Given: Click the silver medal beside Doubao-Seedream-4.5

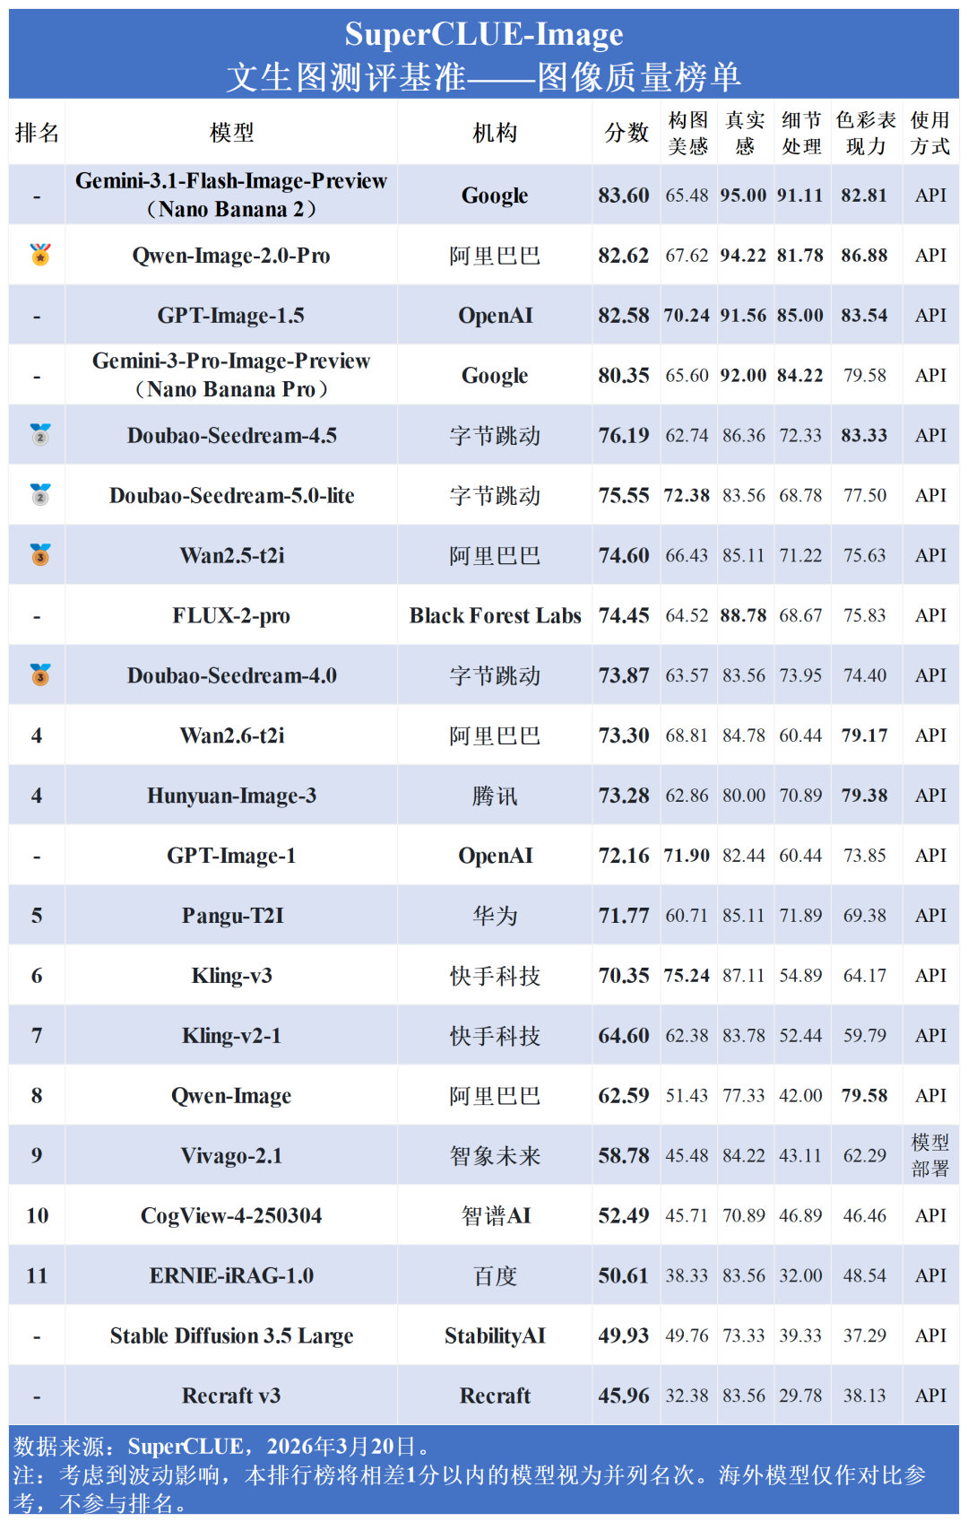Looking at the screenshot, I should (x=40, y=435).
